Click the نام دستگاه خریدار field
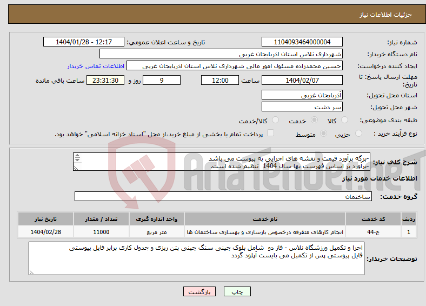The width and height of the screenshot is (426, 306). pos(221,54)
